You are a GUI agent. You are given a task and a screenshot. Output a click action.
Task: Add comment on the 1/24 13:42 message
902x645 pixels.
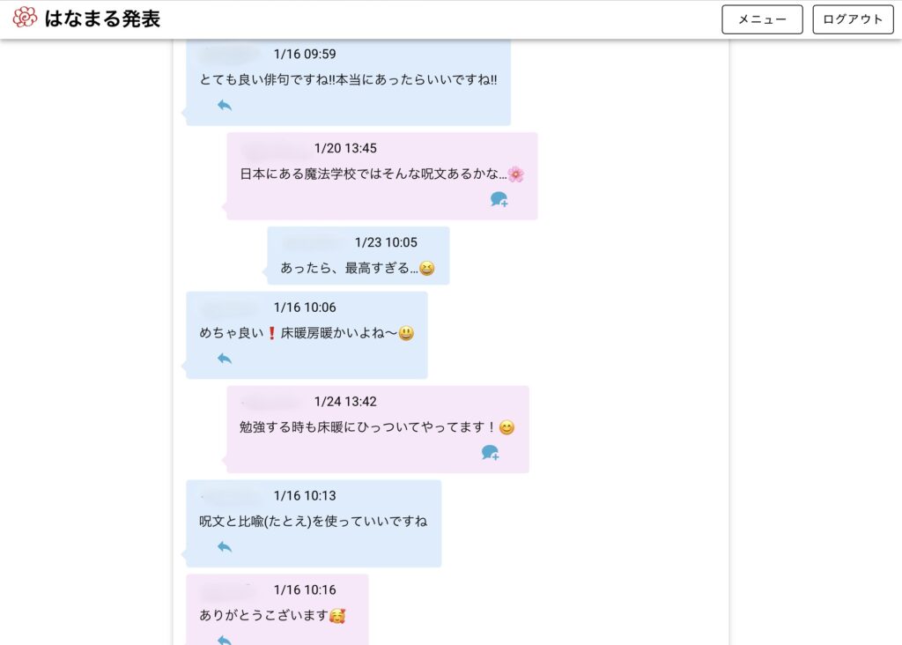(490, 453)
